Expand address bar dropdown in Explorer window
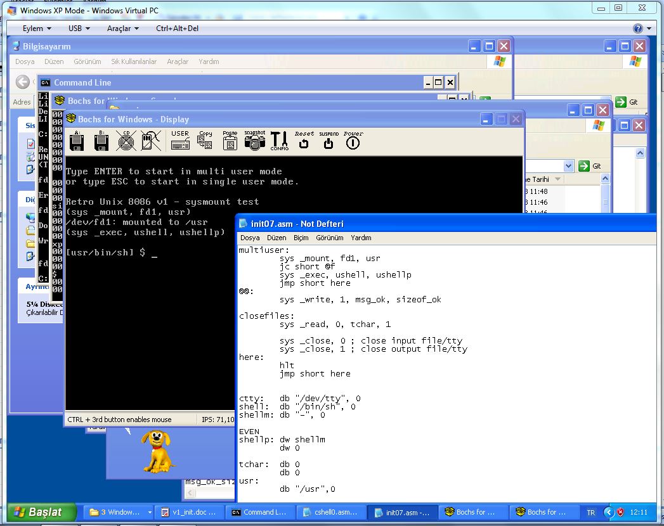The height and width of the screenshot is (526, 664). pos(569,166)
